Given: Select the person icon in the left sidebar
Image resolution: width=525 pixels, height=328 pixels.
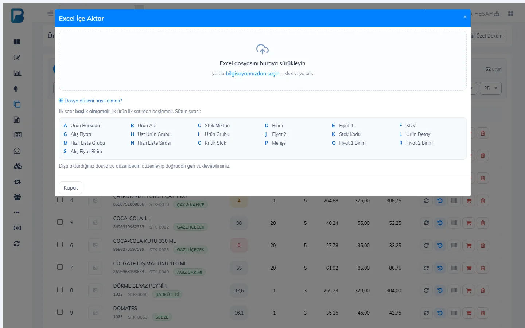Looking at the screenshot, I should (16, 89).
